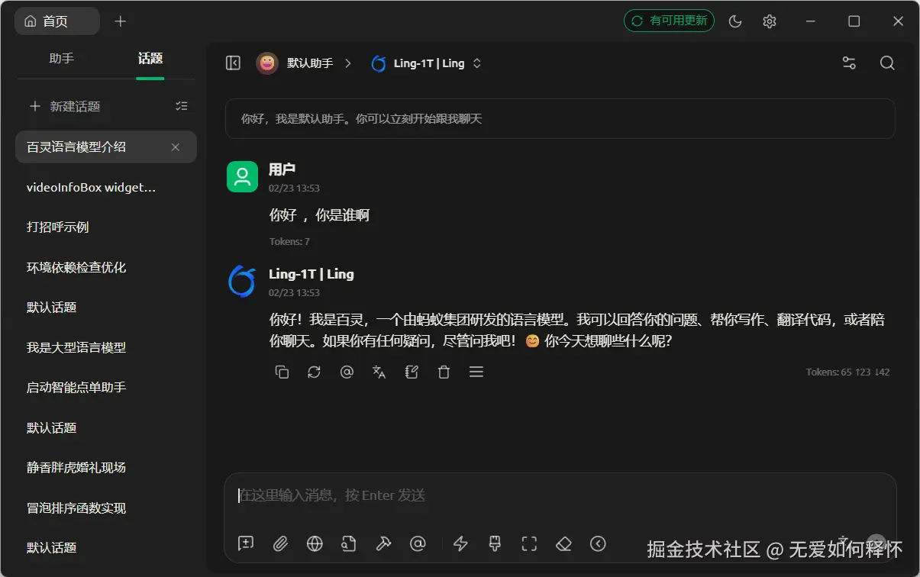Click the eraser icon in the input toolbar

point(563,543)
